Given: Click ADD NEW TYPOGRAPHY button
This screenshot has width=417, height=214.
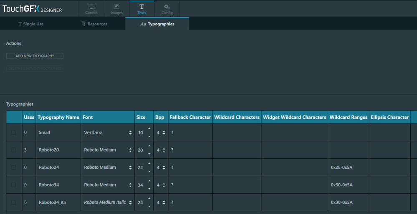Looking at the screenshot, I should click(35, 56).
